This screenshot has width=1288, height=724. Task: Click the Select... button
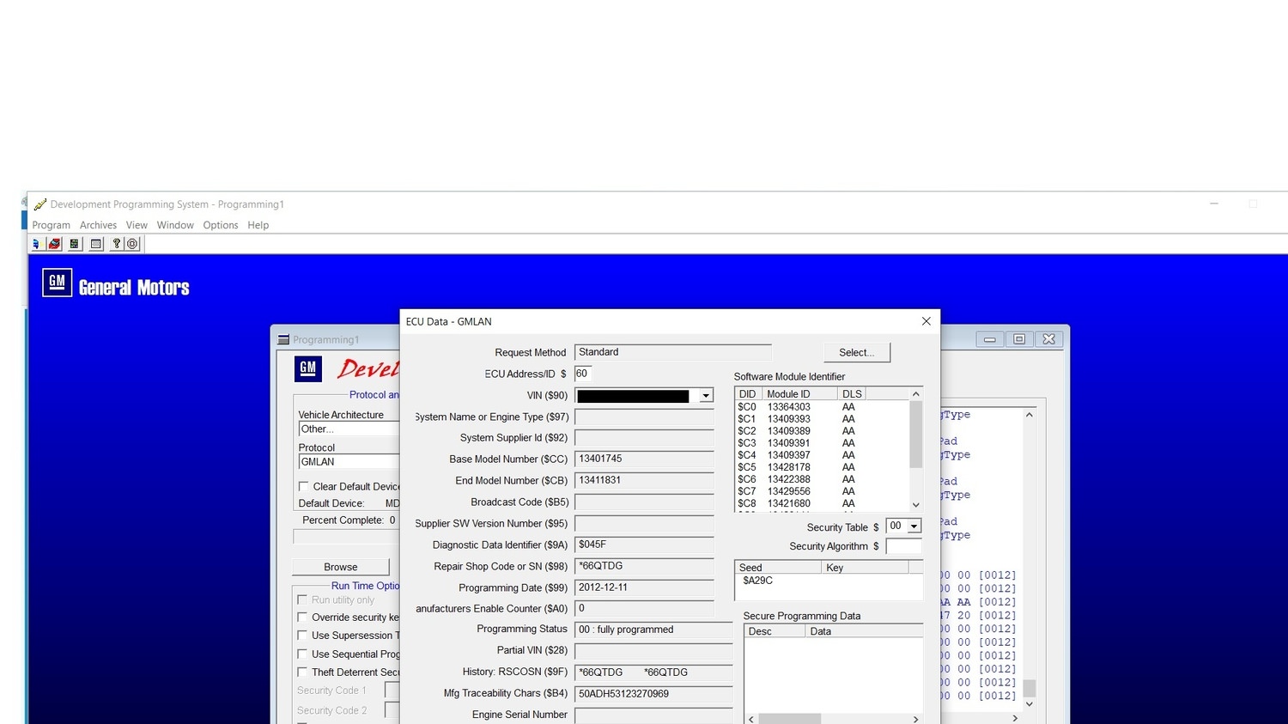(x=857, y=352)
